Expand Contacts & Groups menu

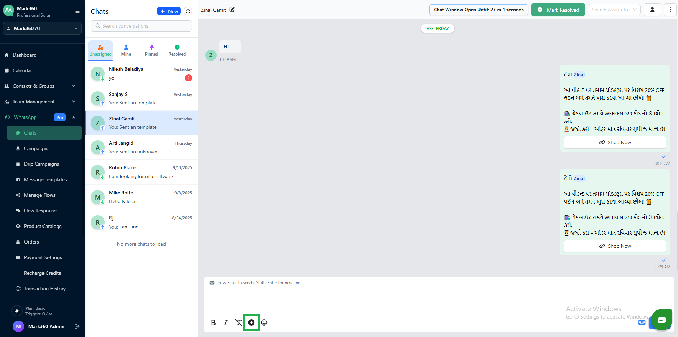(x=74, y=86)
